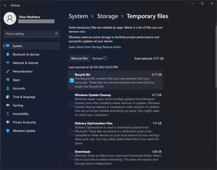Image resolution: width=217 pixels, height=170 pixels.
Task: Go to System in the breadcrumb
Action: (78, 16)
